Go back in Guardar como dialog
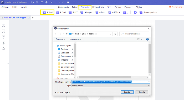 point(56,34)
